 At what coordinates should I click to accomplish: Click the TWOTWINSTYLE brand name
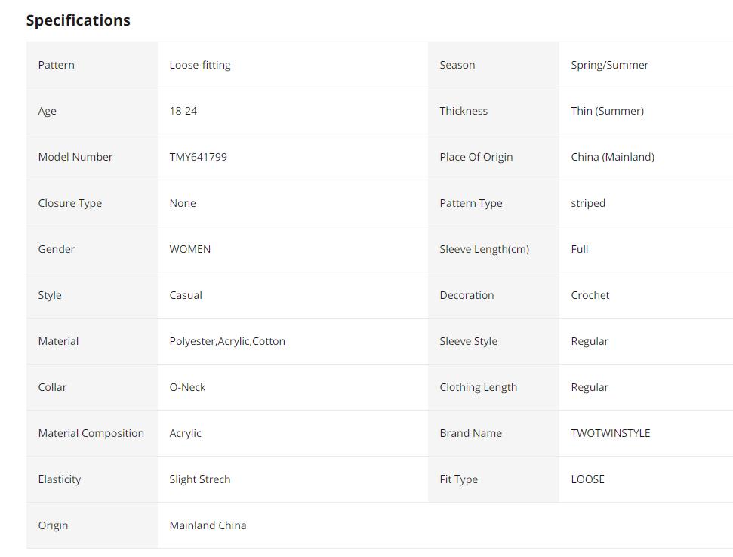click(610, 433)
